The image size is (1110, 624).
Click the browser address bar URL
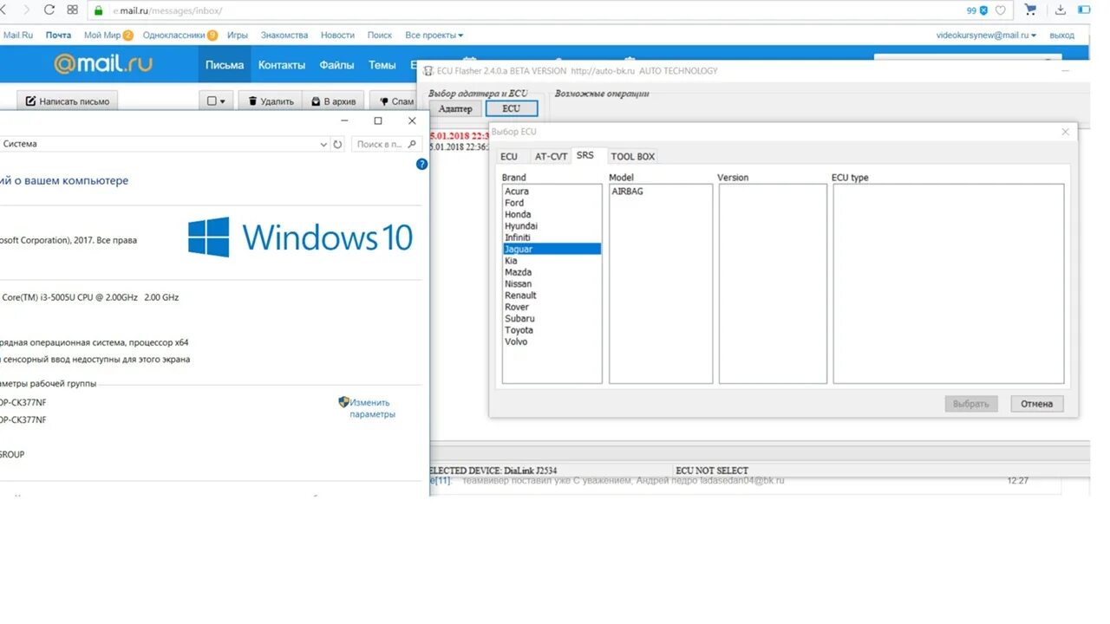(166, 11)
